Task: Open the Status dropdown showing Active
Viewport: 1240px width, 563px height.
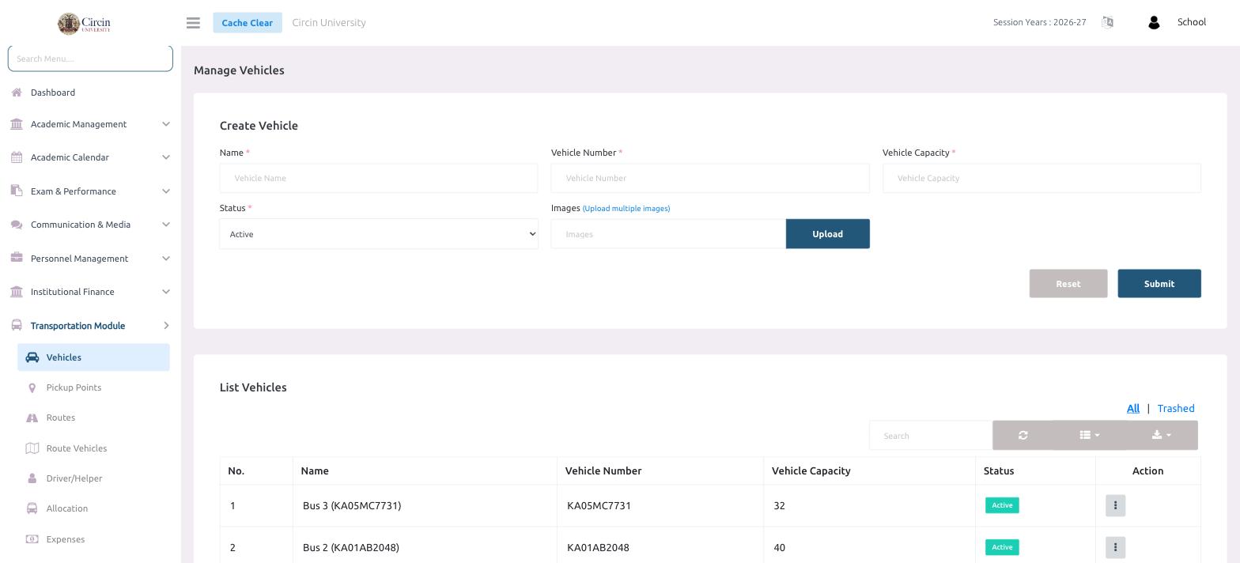Action: [x=379, y=234]
